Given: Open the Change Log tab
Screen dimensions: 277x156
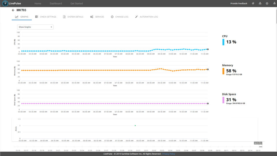Looking at the screenshot, I should 119,17.
